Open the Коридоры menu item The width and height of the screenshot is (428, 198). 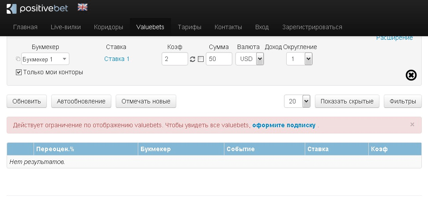(109, 27)
